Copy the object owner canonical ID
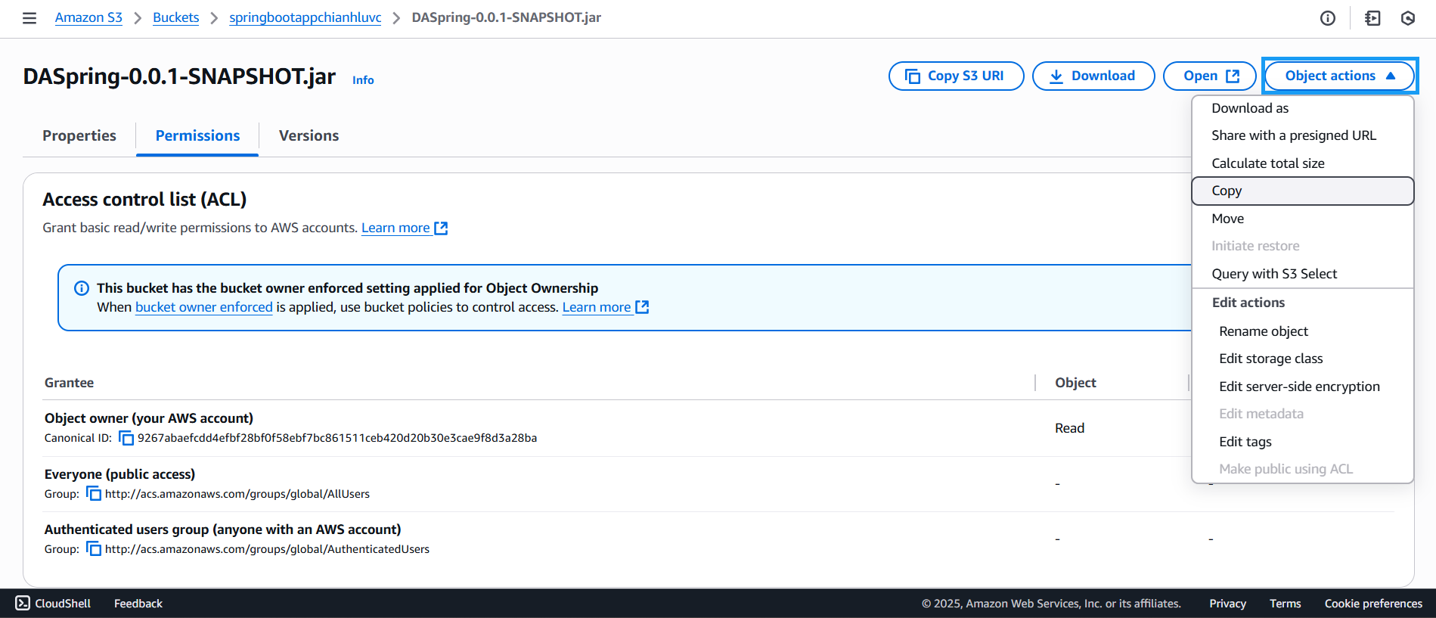The width and height of the screenshot is (1436, 618). tap(126, 439)
